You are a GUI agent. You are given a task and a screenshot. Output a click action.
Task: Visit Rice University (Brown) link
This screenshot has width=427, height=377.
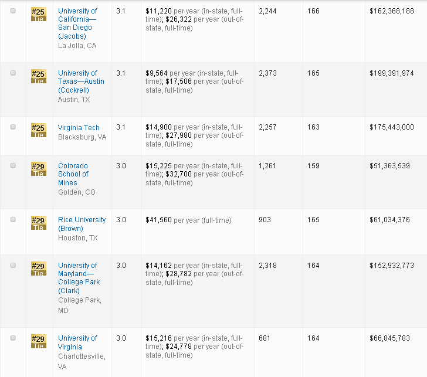pyautogui.click(x=82, y=224)
